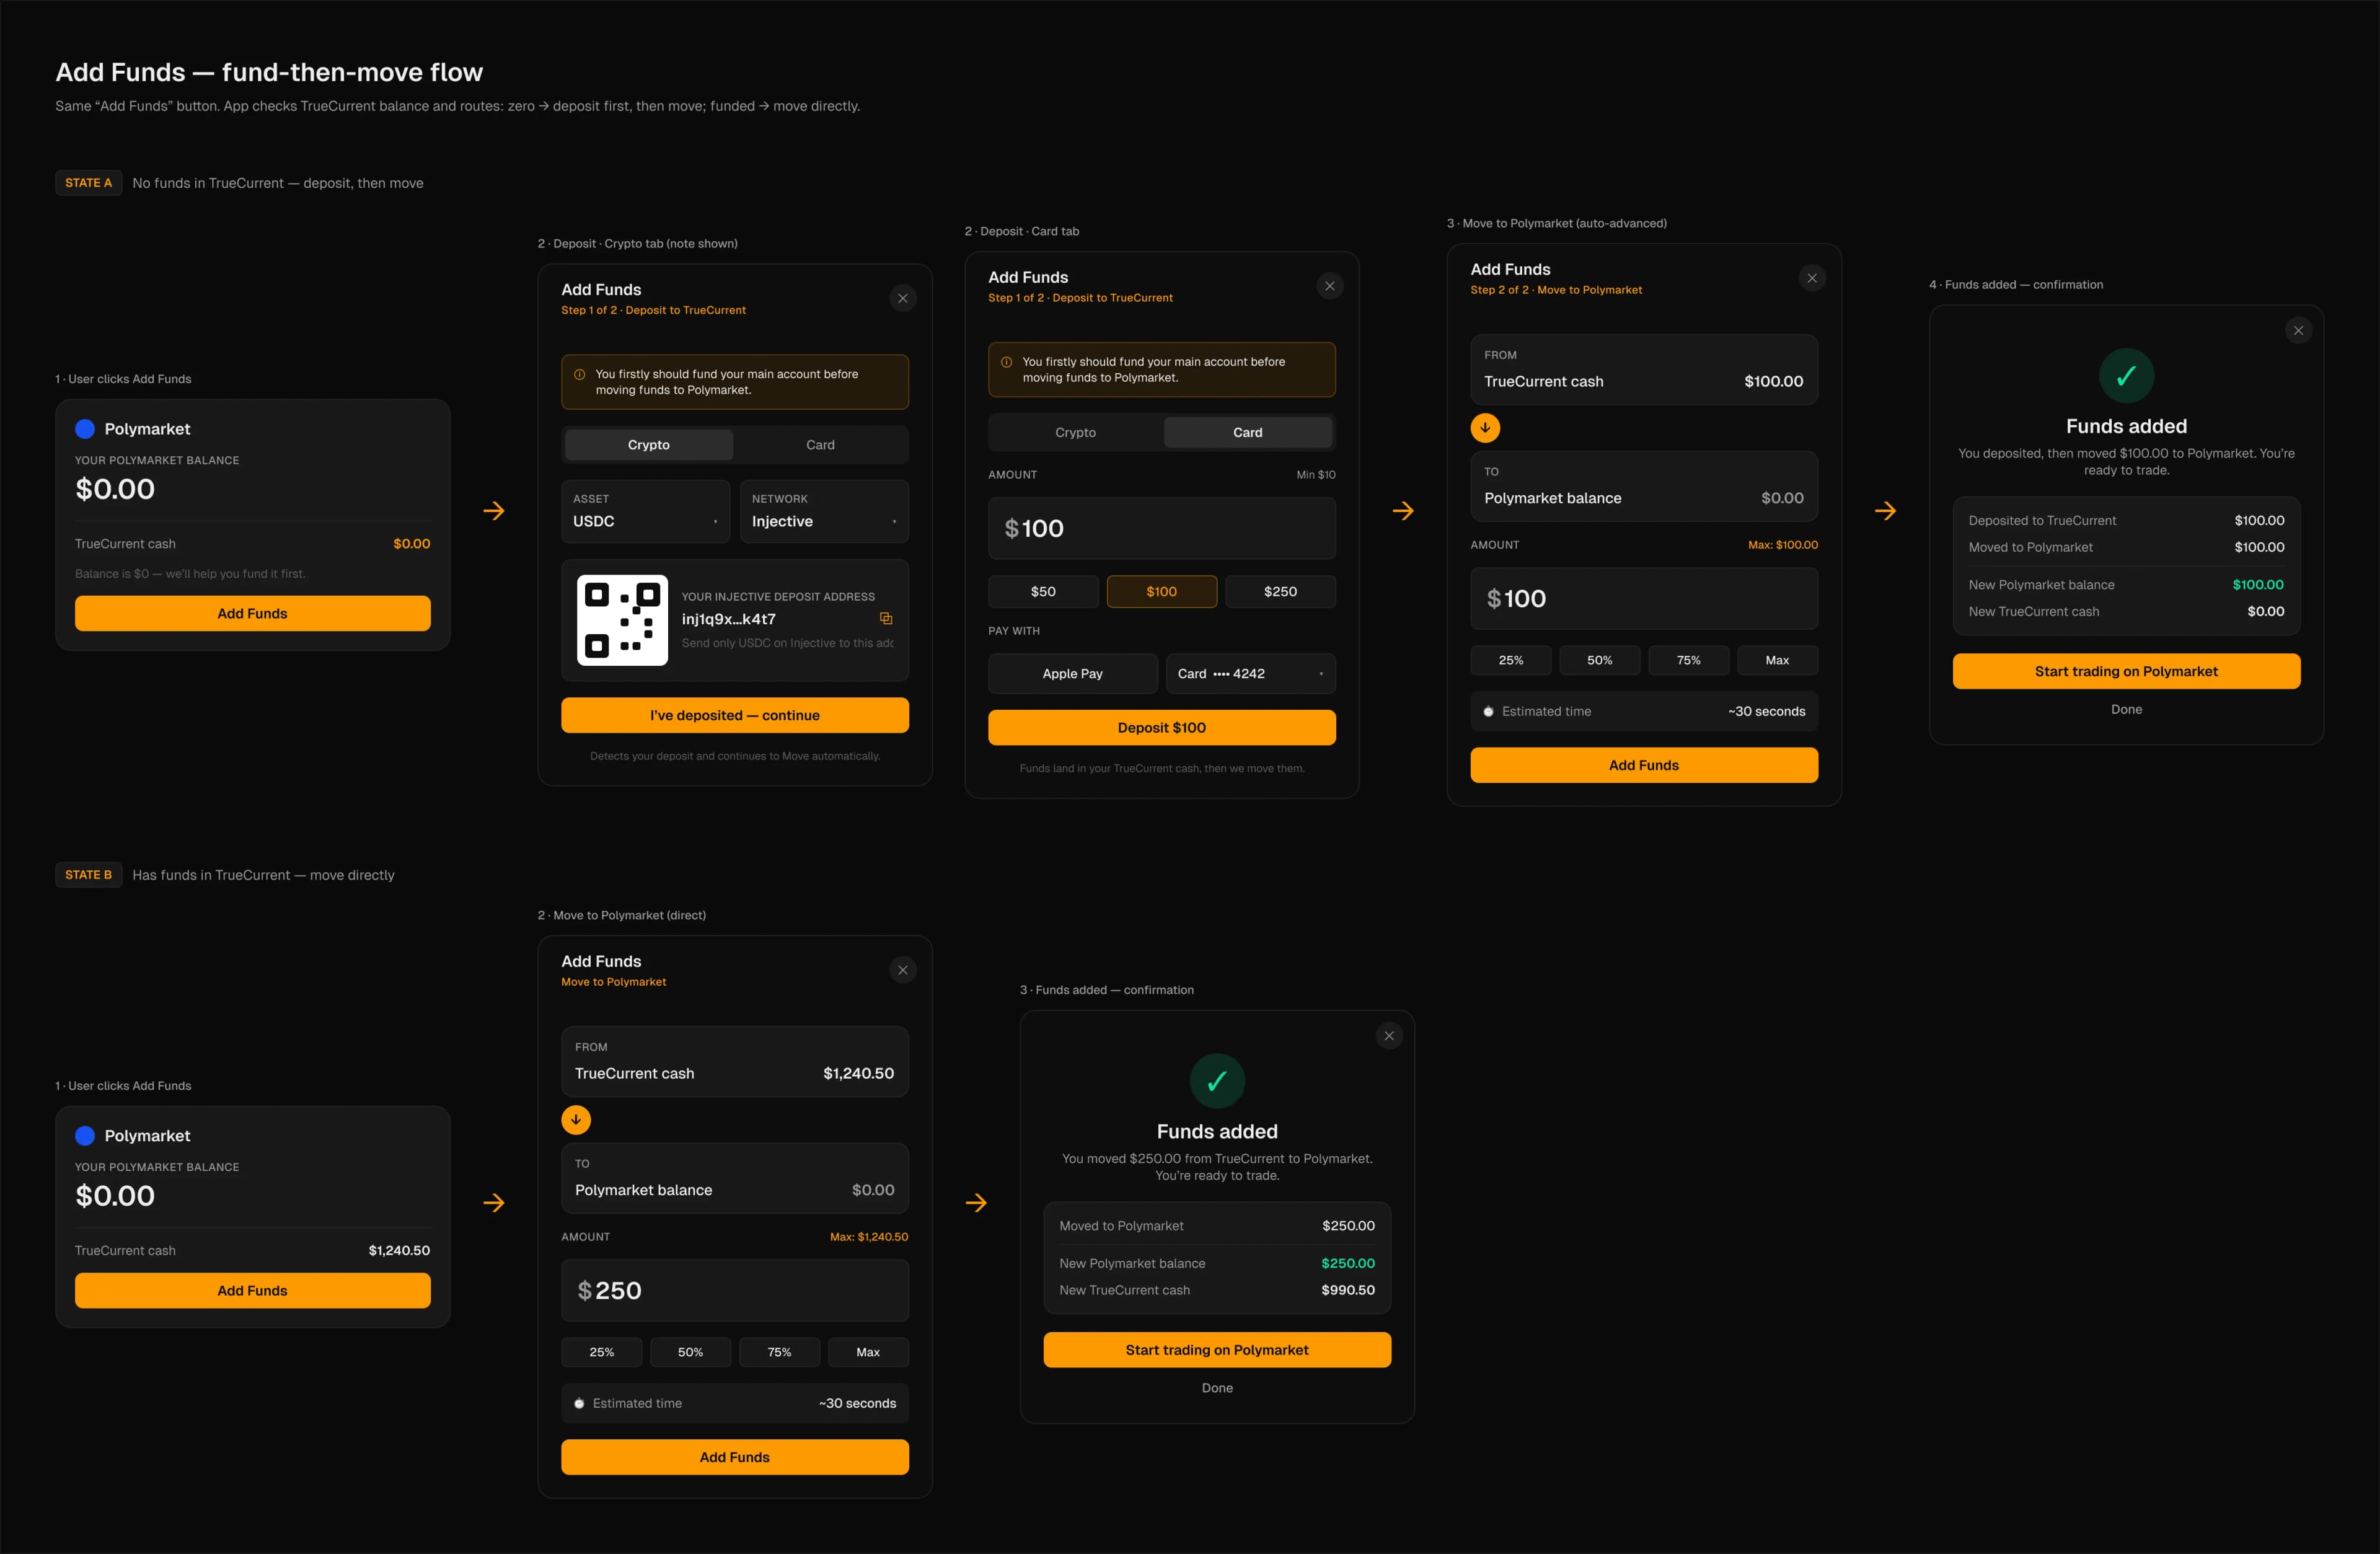Pick 75% in the Step 2 modal
The image size is (2380, 1554).
click(x=1689, y=660)
